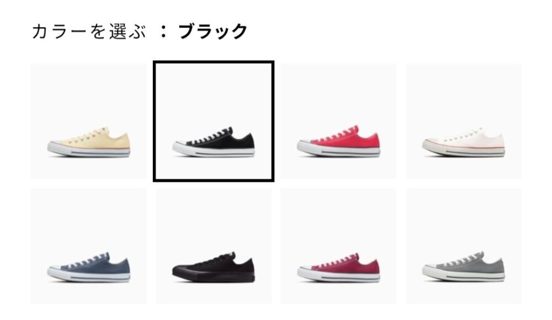Pick the navy blue sneaker color

click(89, 246)
